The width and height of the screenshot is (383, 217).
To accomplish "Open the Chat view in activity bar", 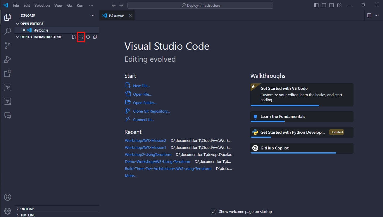I will point(8,115).
